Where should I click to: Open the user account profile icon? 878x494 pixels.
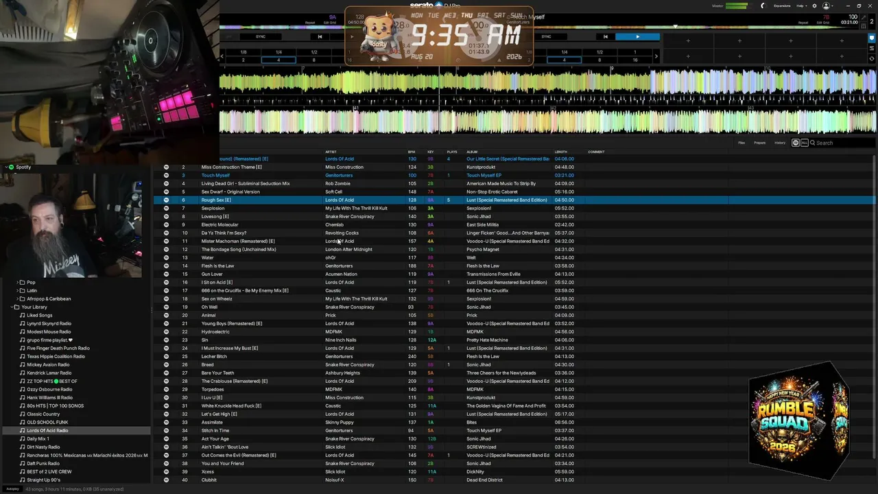point(826,5)
